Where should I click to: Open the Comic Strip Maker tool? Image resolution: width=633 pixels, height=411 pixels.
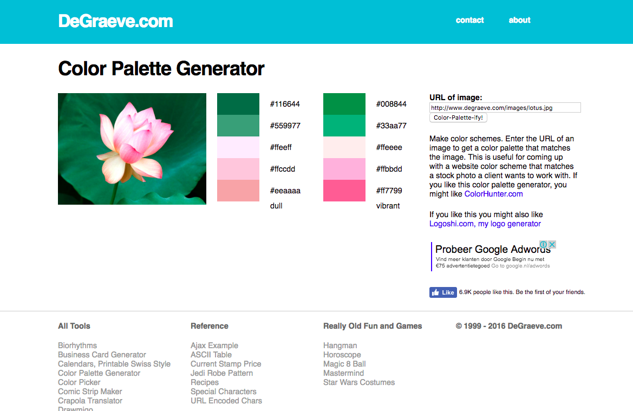point(90,392)
